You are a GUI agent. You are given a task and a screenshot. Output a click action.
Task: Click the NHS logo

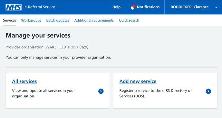tap(14, 7)
